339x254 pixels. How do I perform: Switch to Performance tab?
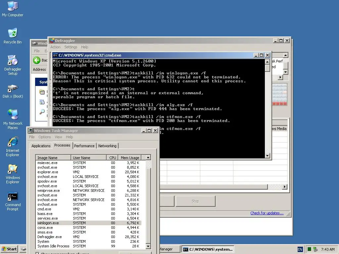(84, 146)
